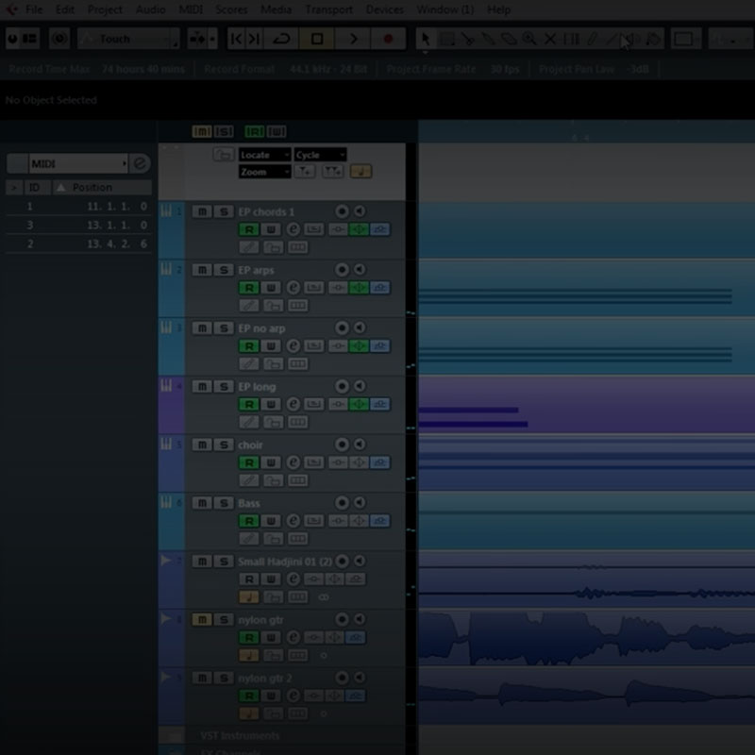Unmute the nylon gtr track
This screenshot has height=755, width=755.
tap(202, 620)
